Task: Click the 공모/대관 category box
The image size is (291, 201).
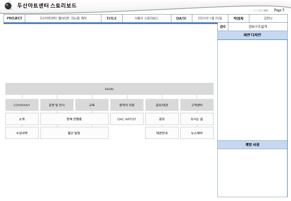Action: [162, 105]
